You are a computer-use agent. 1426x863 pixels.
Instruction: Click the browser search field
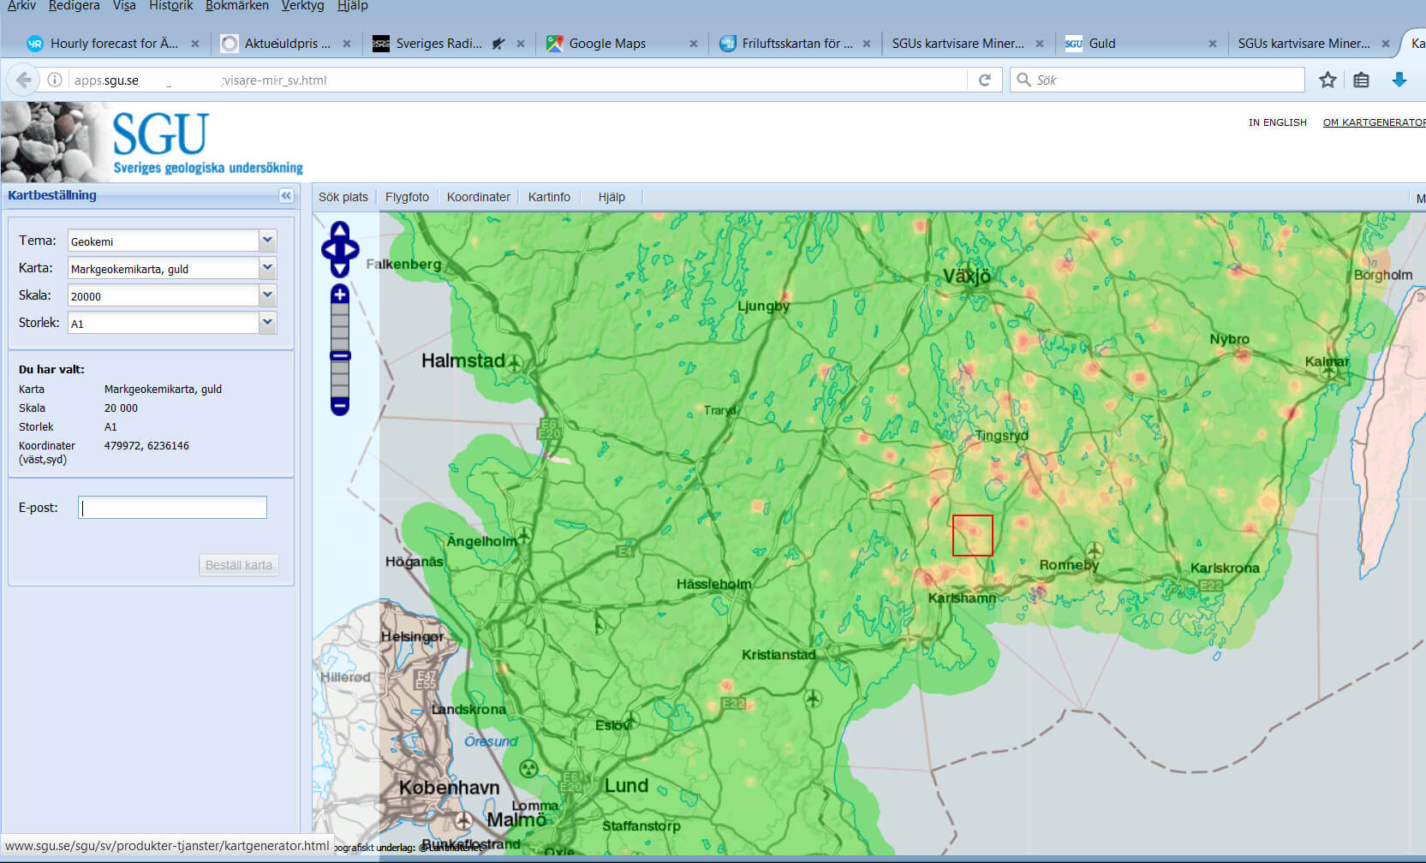(x=1156, y=80)
